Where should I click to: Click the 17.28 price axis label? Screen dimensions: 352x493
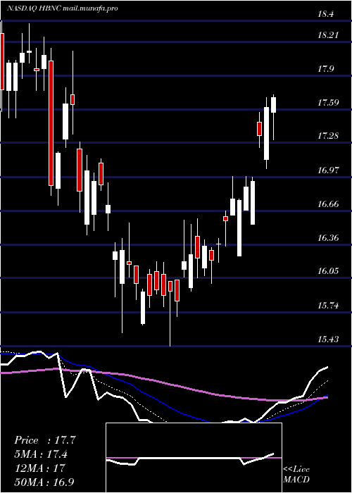tap(328, 136)
